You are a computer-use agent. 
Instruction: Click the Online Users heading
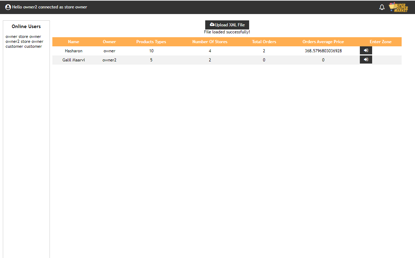point(26,26)
